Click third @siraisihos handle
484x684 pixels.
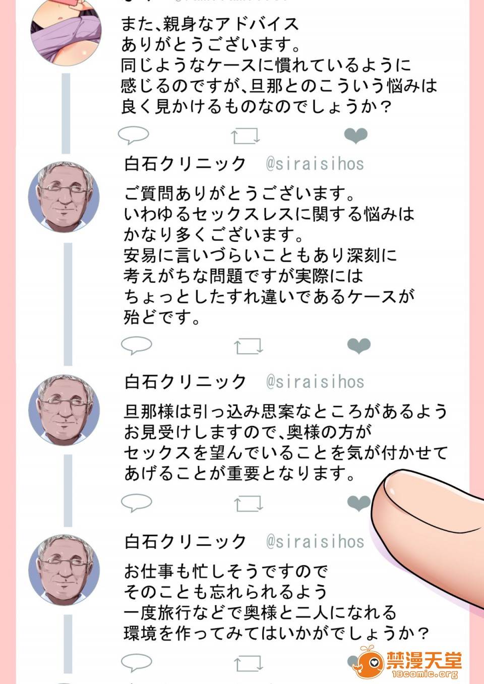[x=315, y=542]
